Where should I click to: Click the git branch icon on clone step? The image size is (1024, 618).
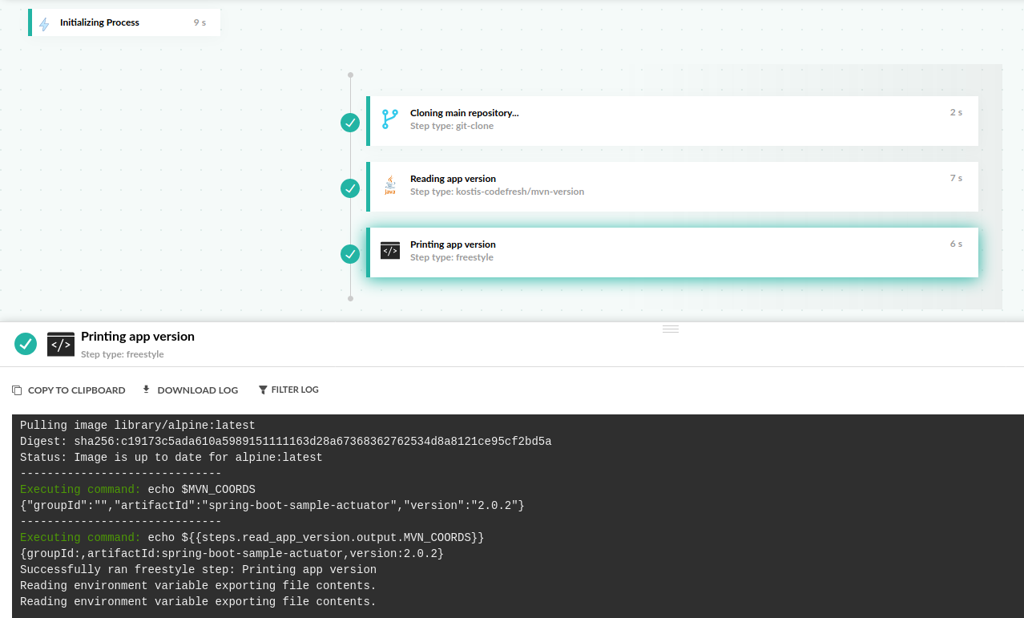389,119
